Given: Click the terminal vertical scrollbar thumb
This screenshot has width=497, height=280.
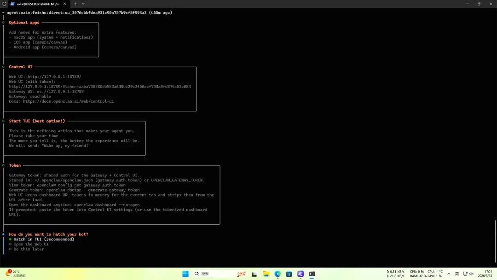Looking at the screenshot, I should pyautogui.click(x=496, y=242).
